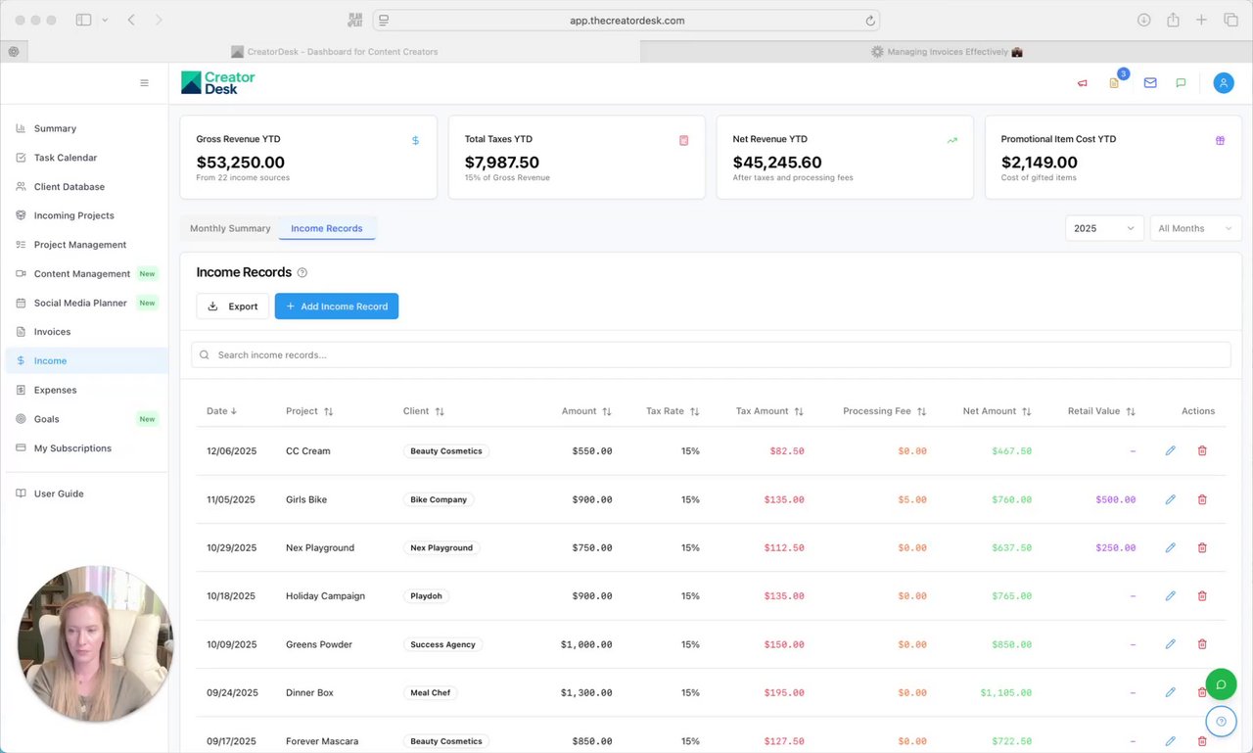
Task: Sort table by Processing Fee column
Action: (x=885, y=411)
